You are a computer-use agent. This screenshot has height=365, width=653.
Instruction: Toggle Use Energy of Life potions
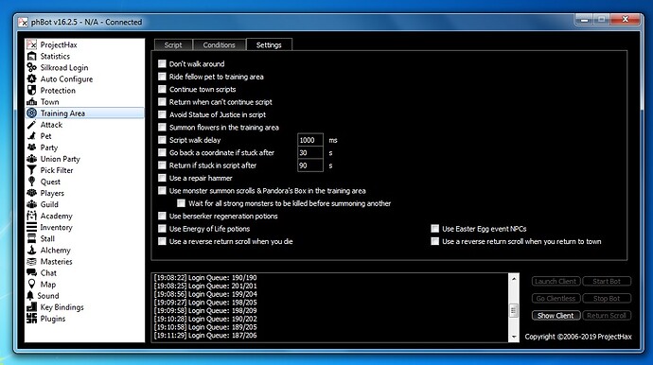tap(162, 229)
